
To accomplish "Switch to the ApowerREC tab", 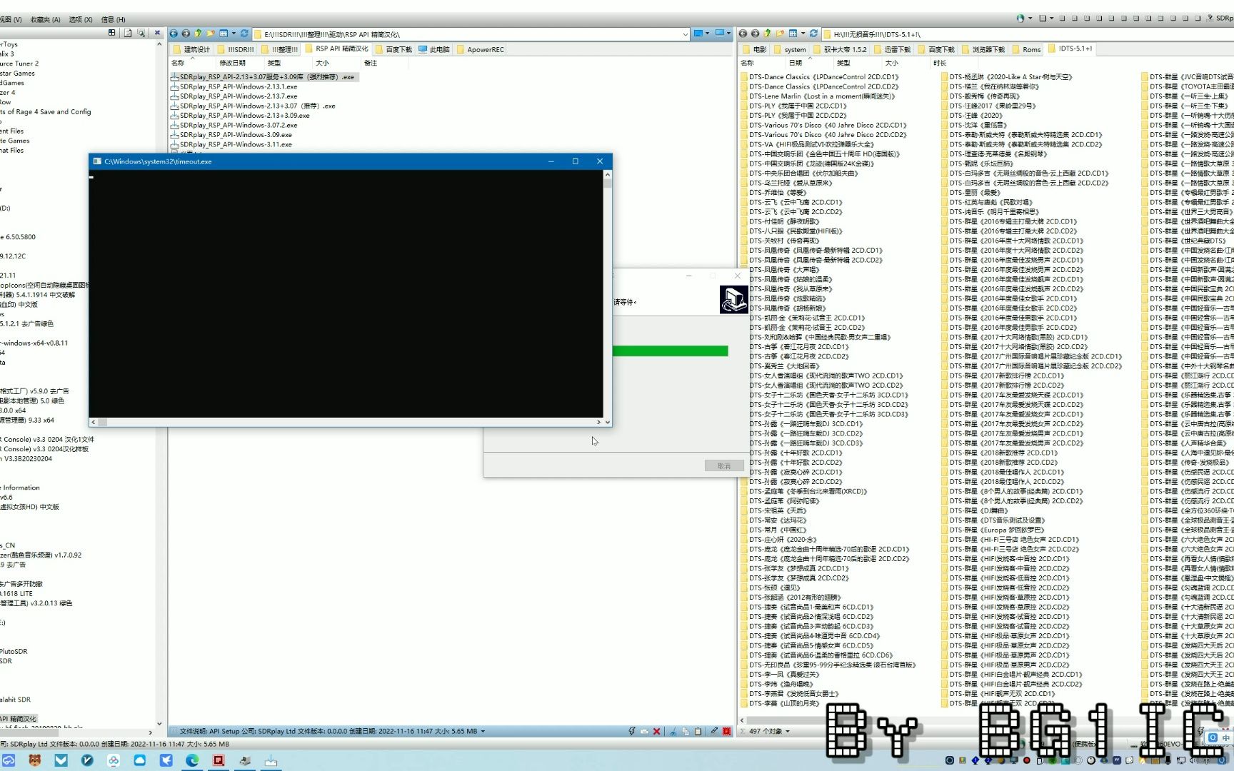I will pyautogui.click(x=480, y=49).
